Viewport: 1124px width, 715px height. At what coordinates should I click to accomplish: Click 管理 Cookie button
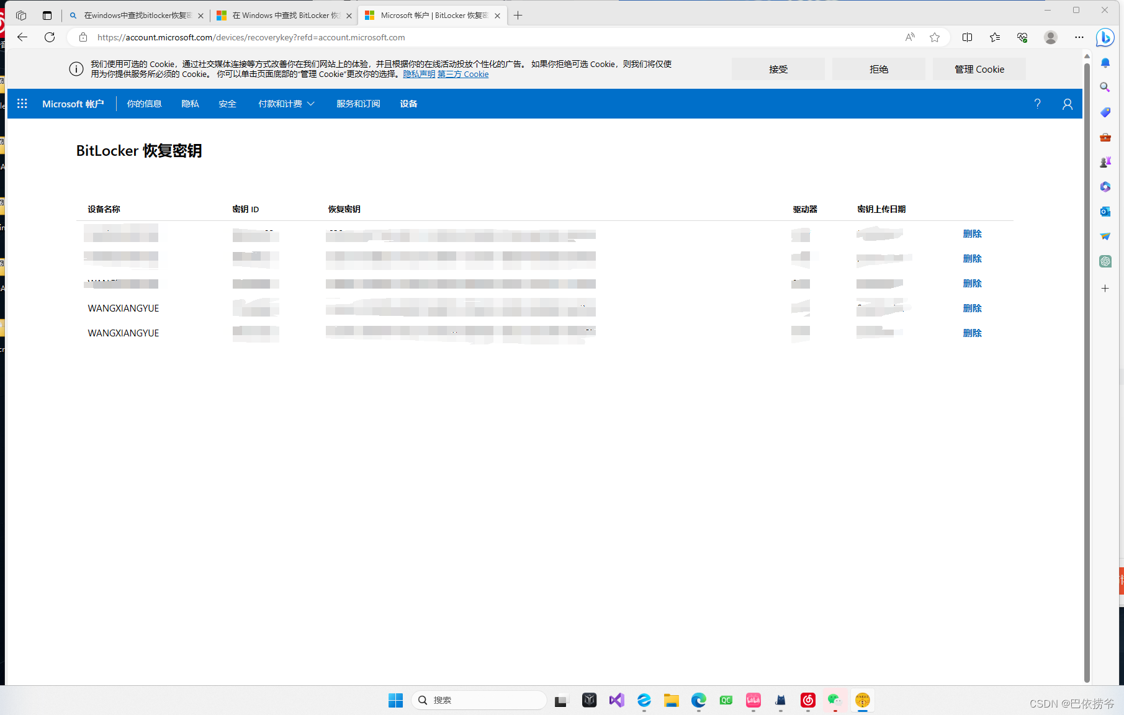979,69
